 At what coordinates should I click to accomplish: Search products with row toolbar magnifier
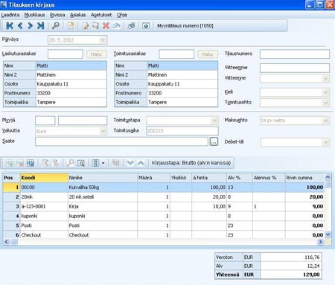(x=70, y=163)
